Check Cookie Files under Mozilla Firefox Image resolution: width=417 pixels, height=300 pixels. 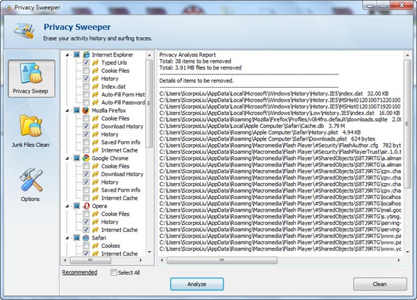(x=86, y=118)
